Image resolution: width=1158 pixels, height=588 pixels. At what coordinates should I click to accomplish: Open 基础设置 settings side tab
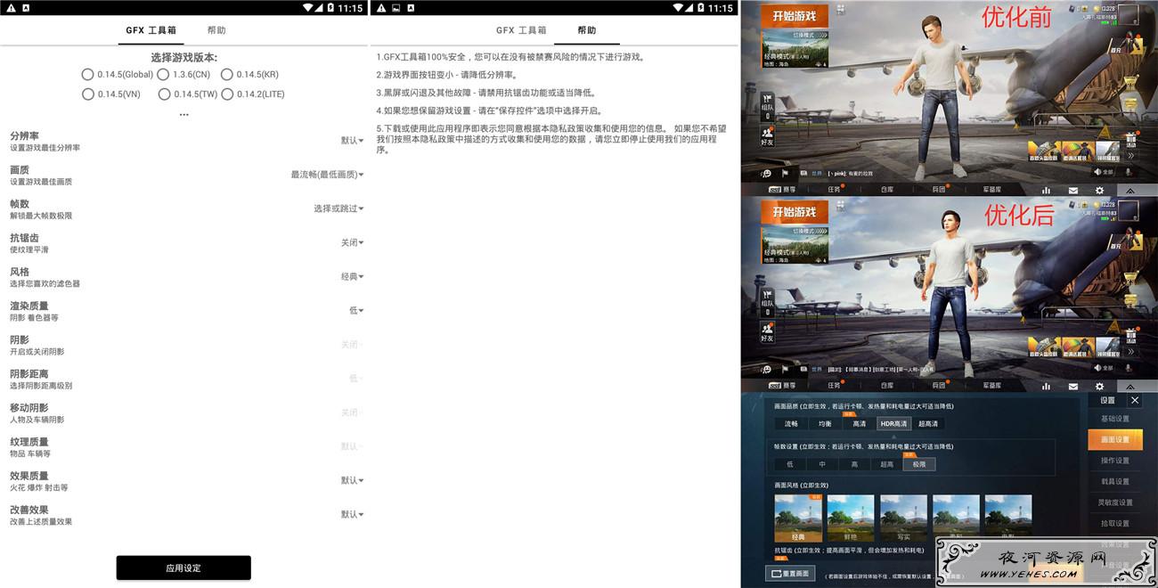[1114, 419]
